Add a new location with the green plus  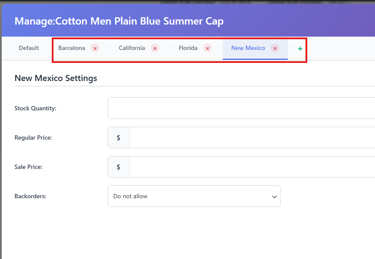point(300,49)
